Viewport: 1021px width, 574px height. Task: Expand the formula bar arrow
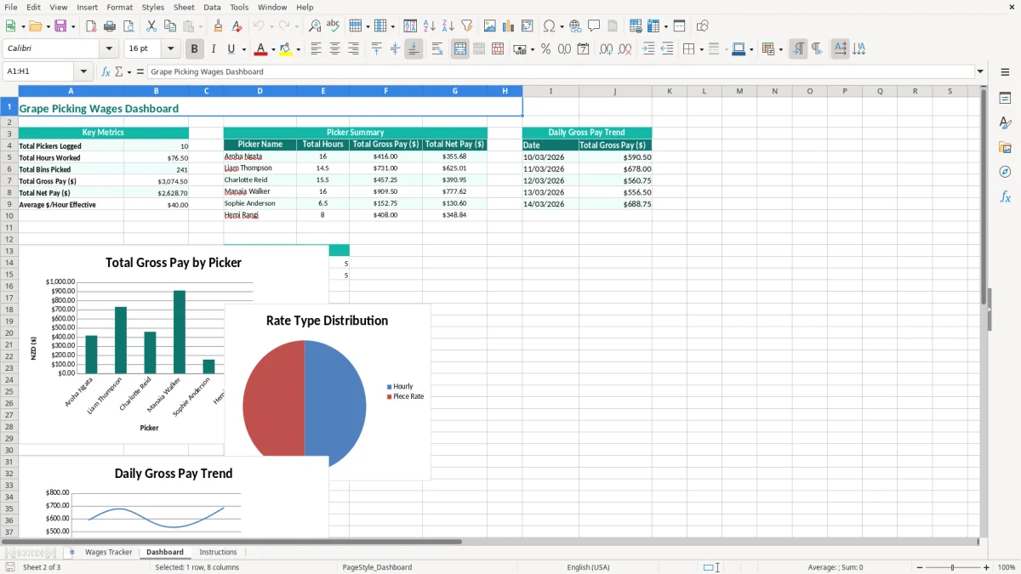pyautogui.click(x=980, y=71)
